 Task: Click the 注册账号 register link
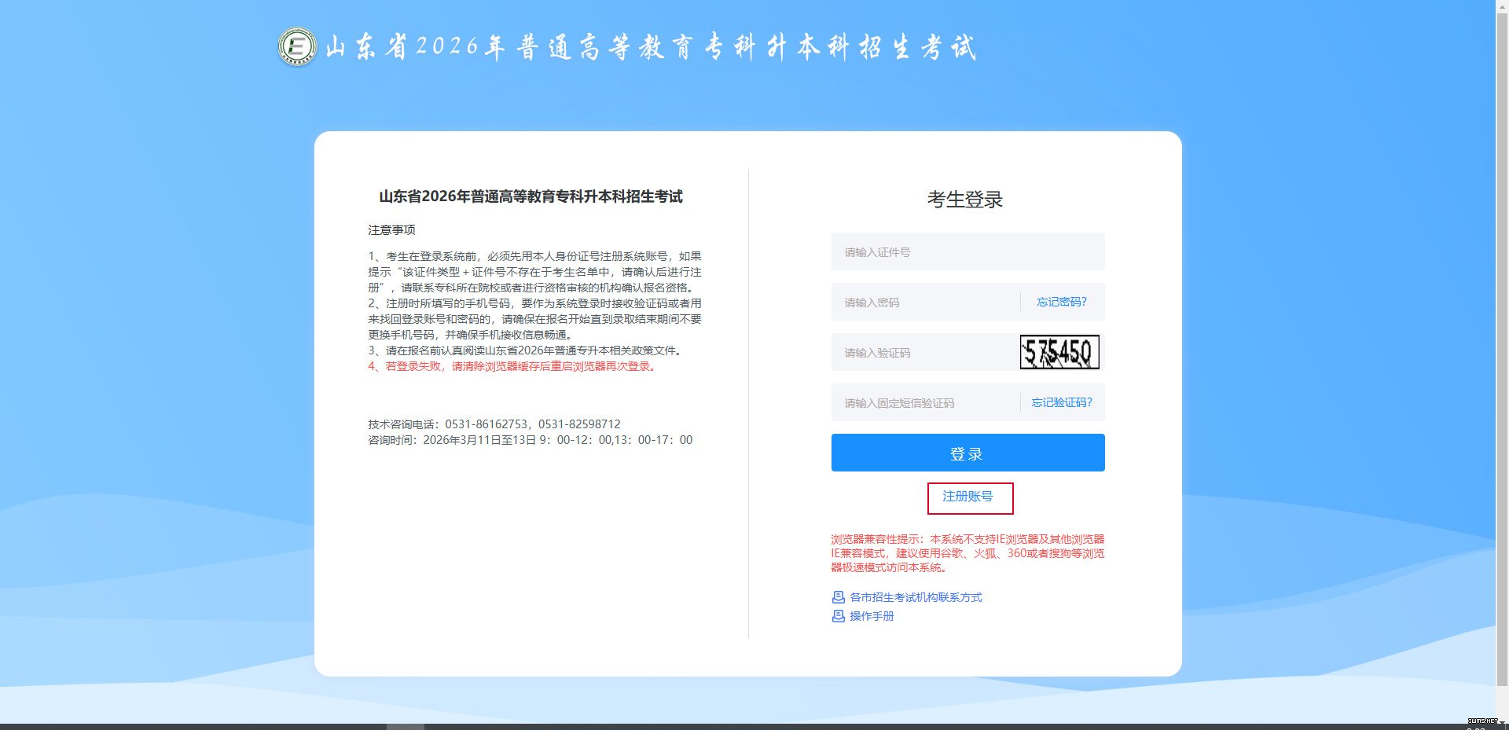(x=967, y=497)
